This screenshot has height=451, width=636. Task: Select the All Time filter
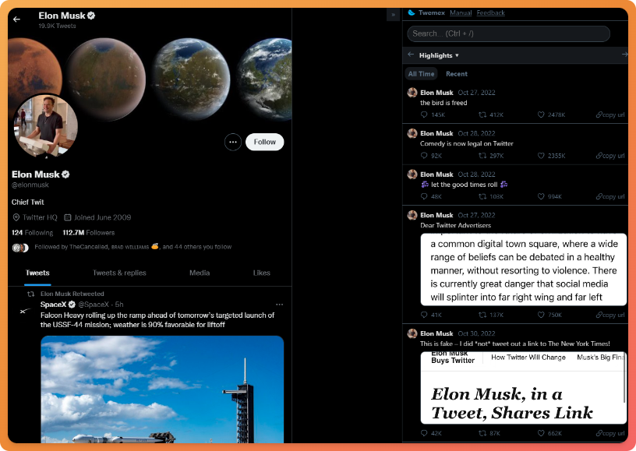(x=421, y=74)
